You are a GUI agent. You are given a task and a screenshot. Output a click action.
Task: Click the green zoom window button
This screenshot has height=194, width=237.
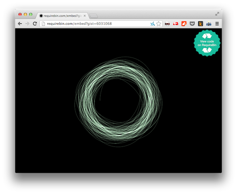coord(31,14)
